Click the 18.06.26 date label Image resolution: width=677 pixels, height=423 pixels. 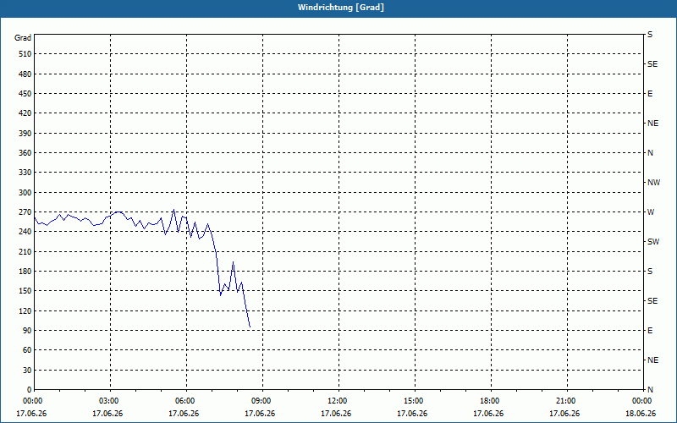click(641, 413)
